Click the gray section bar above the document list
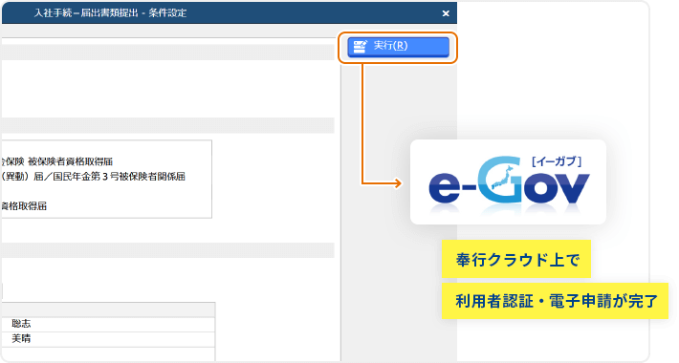 (x=168, y=125)
